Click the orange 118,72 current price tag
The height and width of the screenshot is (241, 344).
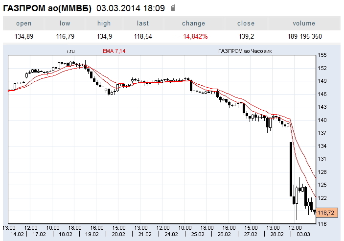click(x=327, y=213)
